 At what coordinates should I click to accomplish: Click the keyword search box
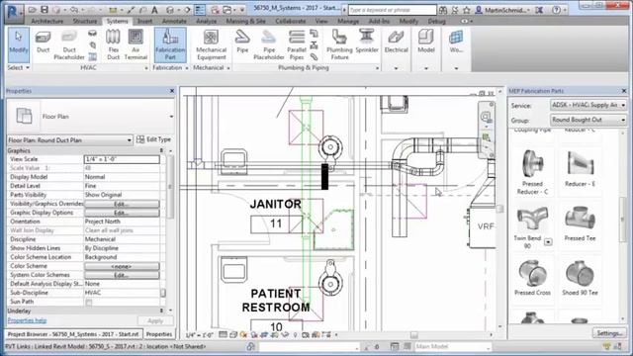pyautogui.click(x=392, y=9)
